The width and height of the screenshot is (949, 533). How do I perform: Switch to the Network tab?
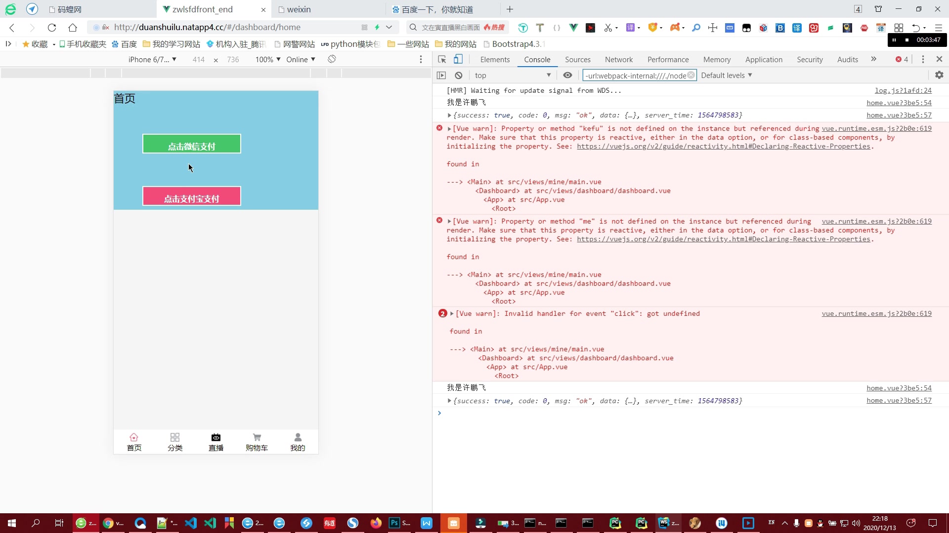tap(618, 60)
